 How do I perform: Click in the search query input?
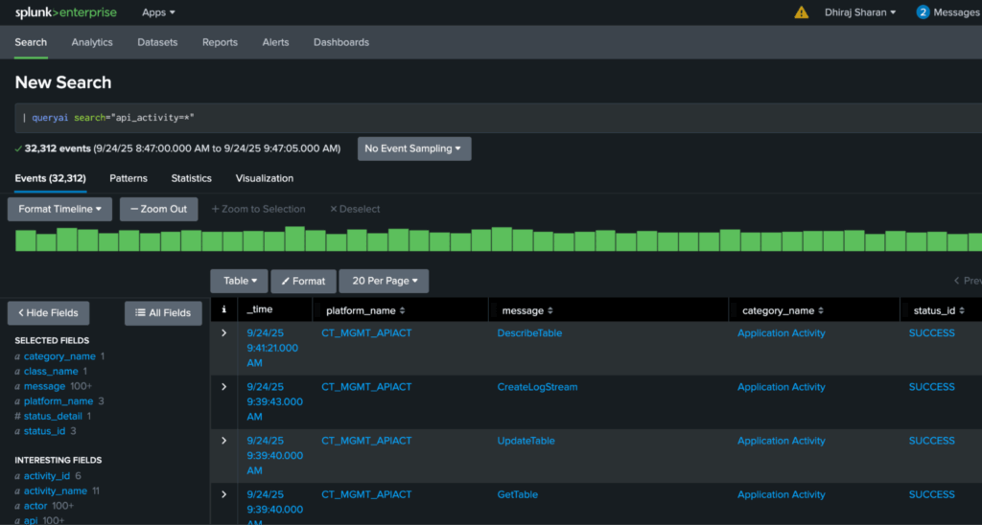pos(498,118)
